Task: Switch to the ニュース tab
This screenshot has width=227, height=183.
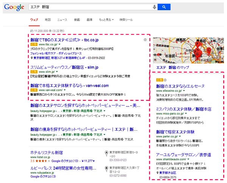Action: [x=62, y=20]
